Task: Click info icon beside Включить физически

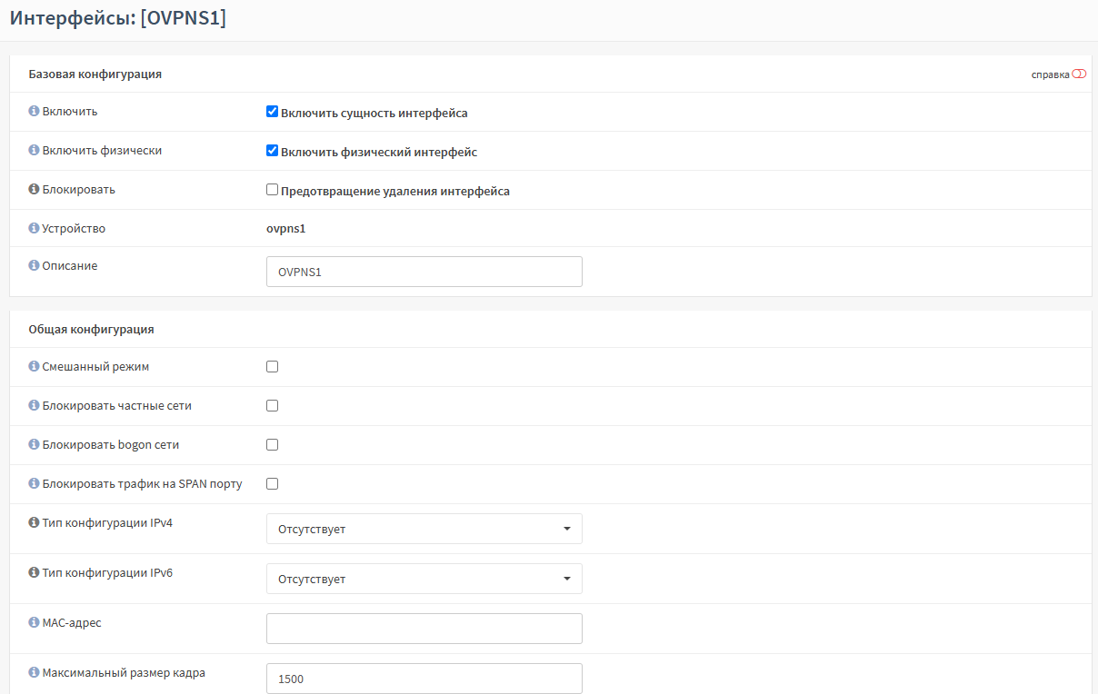Action: 34,150
